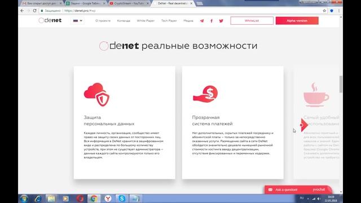The width and height of the screenshot is (361, 203).
Task: Open the Windows Start button
Action: coord(24,198)
